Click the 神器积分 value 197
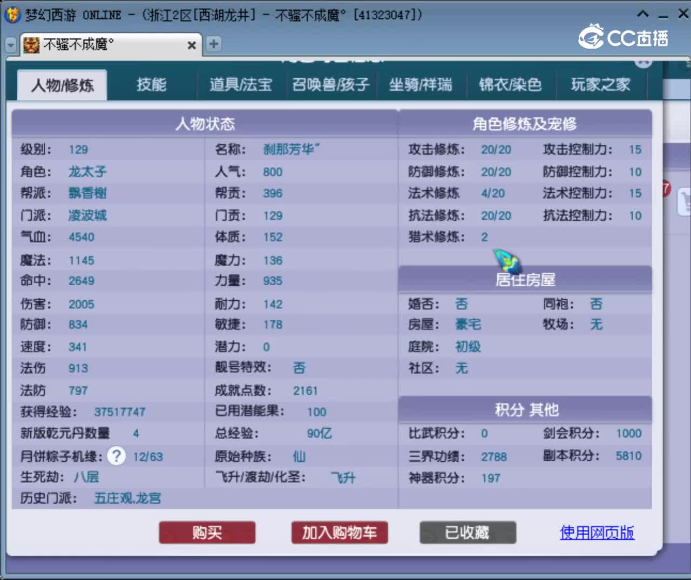 (491, 478)
